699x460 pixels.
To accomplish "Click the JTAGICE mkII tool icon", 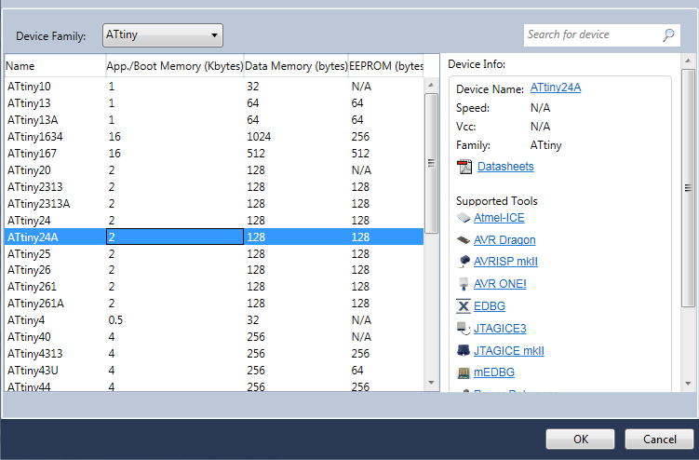I will point(464,351).
